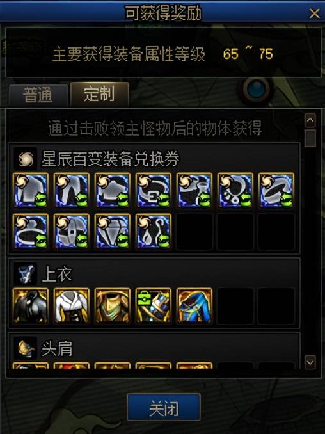Click the shoes exchange voucher icon
This screenshot has height=434, width=325.
point(194,190)
